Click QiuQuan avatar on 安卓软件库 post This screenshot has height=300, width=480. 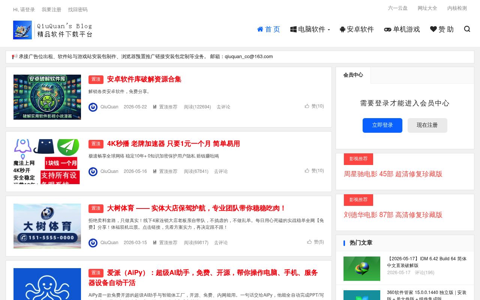coord(93,107)
